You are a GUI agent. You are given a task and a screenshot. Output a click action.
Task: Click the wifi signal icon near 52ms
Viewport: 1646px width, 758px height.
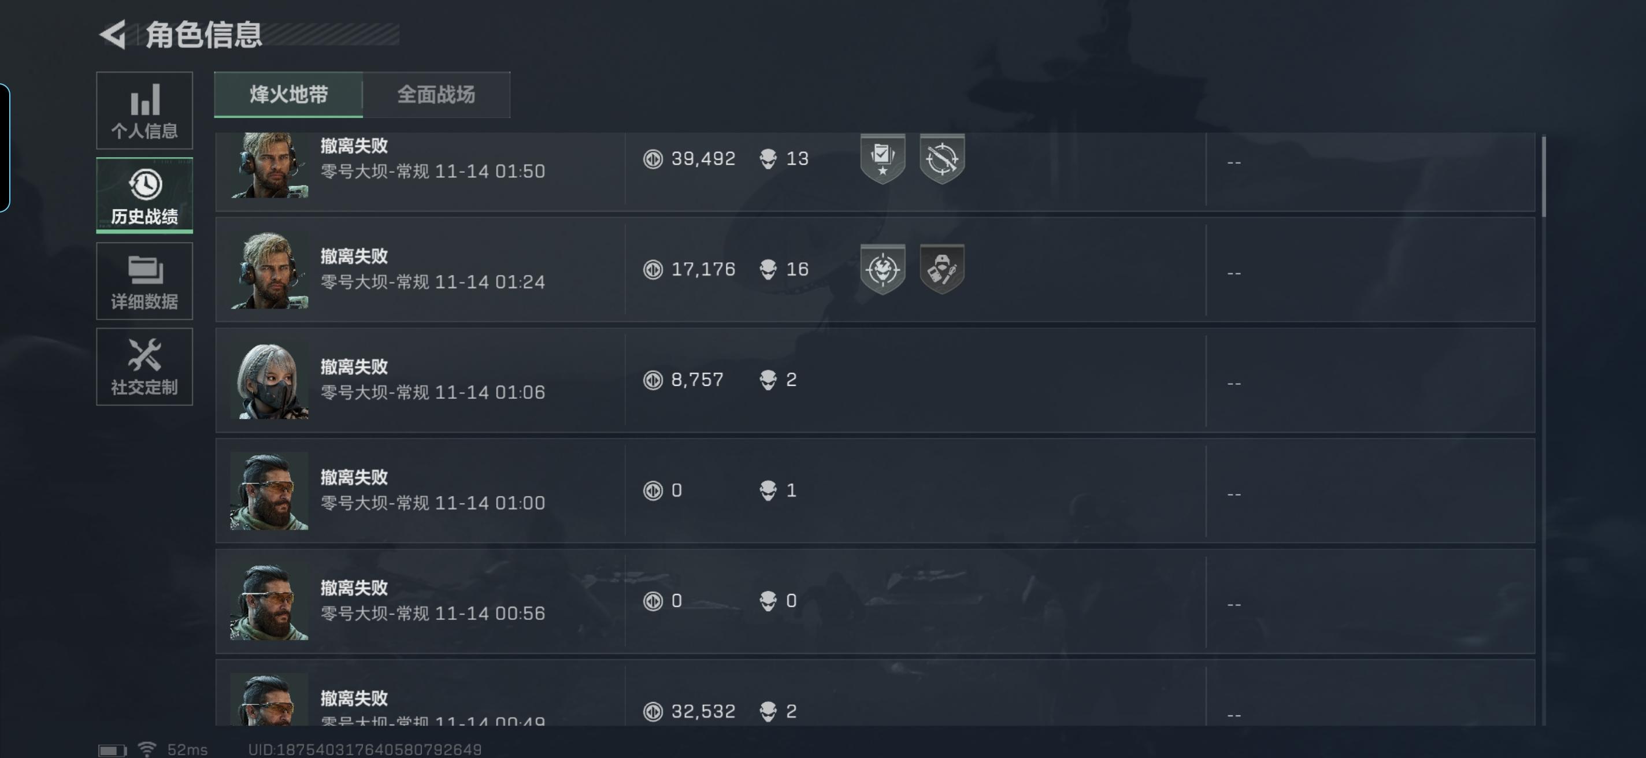147,749
